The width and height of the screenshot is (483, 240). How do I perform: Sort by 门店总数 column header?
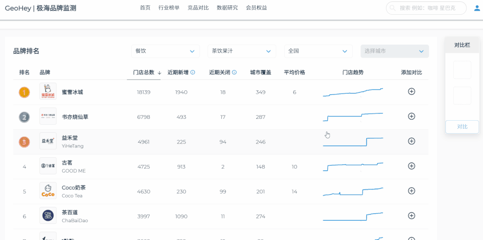click(x=144, y=72)
